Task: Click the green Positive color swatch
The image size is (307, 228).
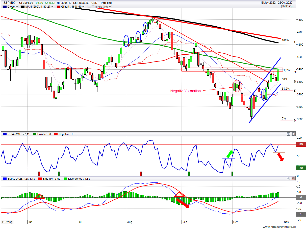Action: click(x=35, y=134)
